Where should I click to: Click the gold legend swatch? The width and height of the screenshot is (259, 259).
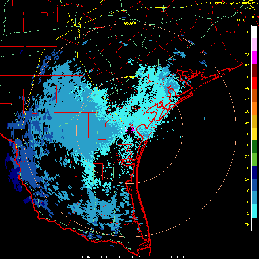click(x=254, y=122)
